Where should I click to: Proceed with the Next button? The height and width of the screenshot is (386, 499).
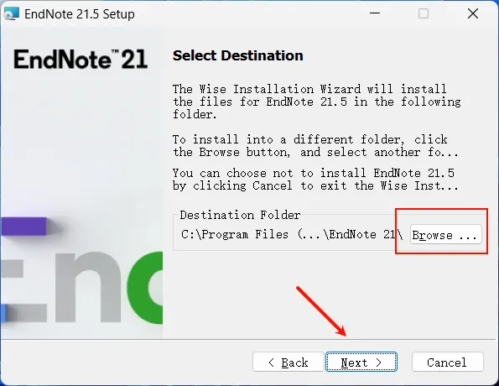[361, 362]
